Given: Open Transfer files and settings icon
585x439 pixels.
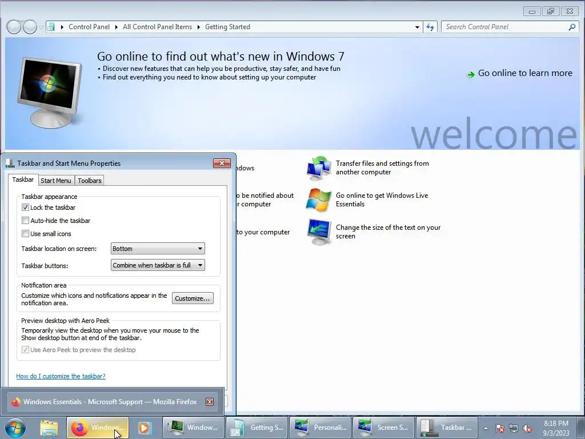Looking at the screenshot, I should (319, 169).
